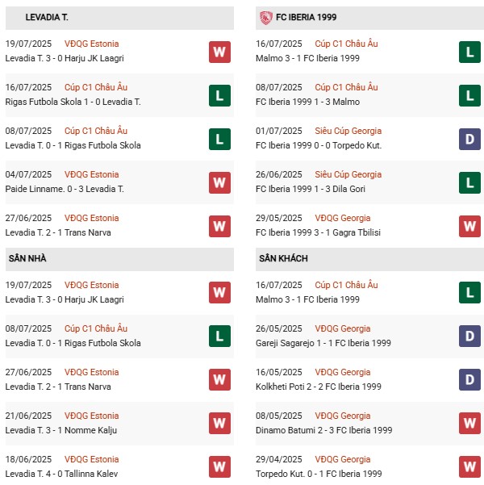
Task: Click W badge for Paide Linname. 0 - 3 Levadia
Action: [x=219, y=182]
